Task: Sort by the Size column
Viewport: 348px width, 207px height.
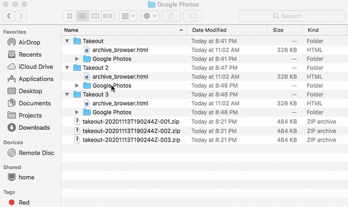Action: coord(278,30)
